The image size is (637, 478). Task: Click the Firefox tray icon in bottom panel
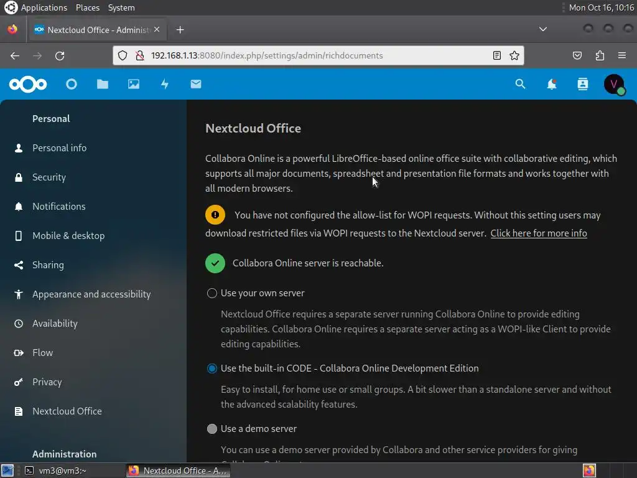(x=589, y=471)
